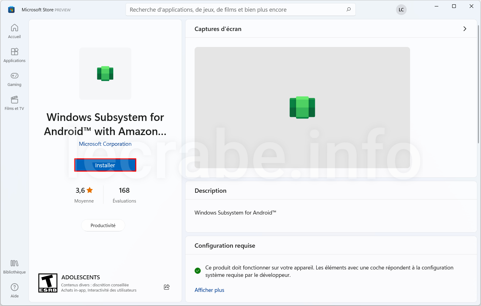Click the 'Contenus divers' rating descriptor text
Viewport: 481px width, 306px height.
point(95,285)
